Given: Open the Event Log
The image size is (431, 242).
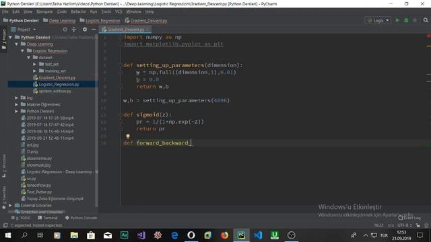Looking at the screenshot, I should 409,218.
